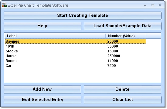
Task: Click the Number (Value) column header
Action: 126,36
